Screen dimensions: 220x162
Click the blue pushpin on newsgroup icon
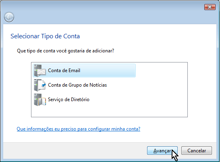tap(44, 85)
